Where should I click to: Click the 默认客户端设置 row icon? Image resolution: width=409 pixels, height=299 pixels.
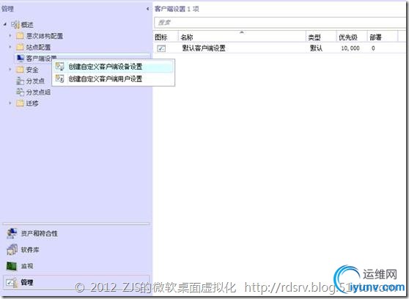pyautogui.click(x=161, y=48)
